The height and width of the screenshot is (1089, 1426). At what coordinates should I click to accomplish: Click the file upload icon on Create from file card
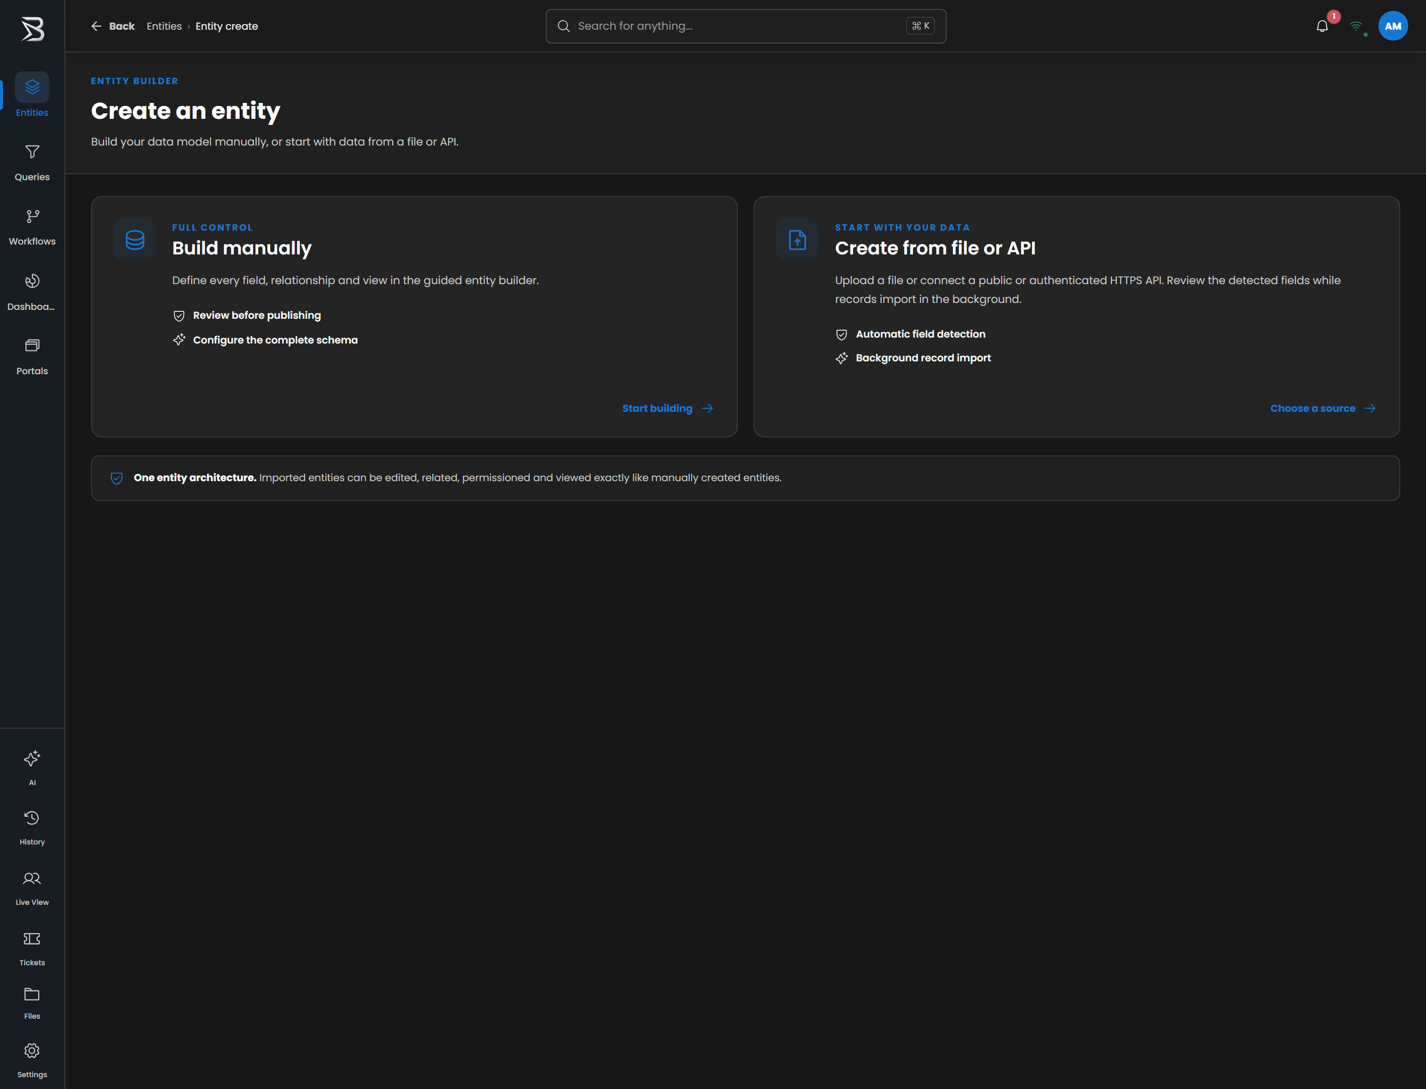coord(798,240)
